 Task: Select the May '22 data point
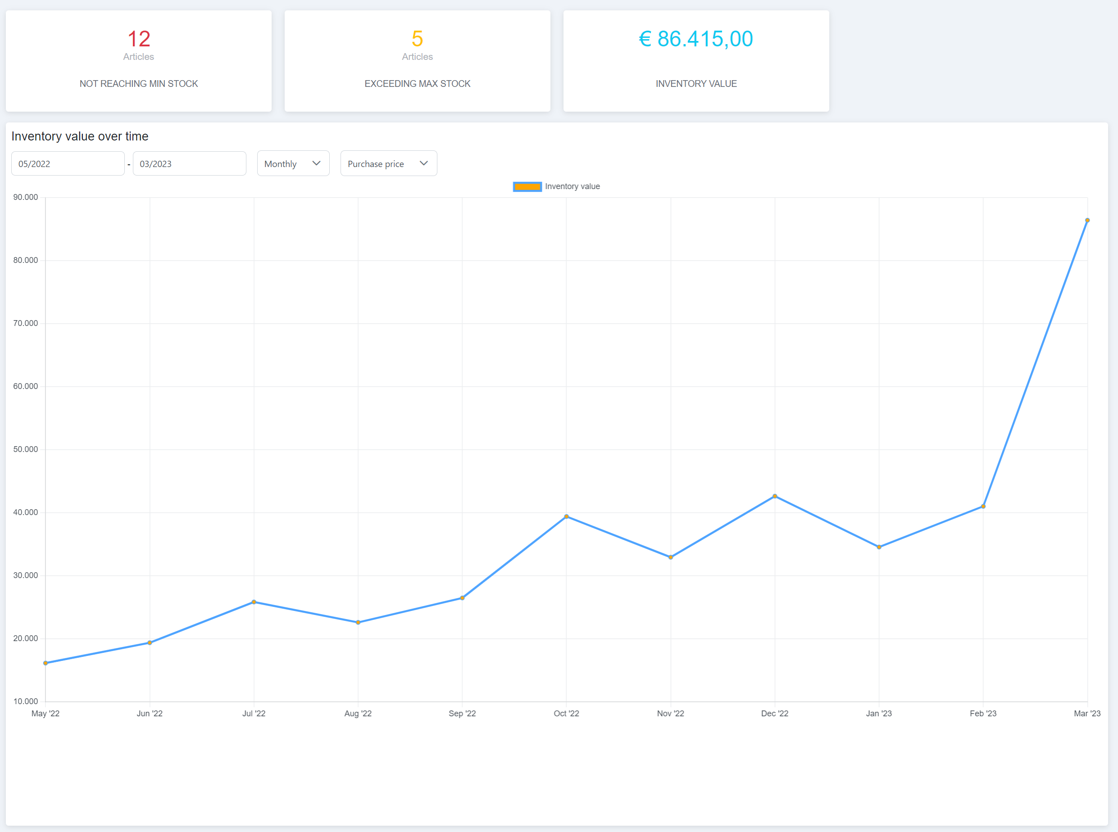point(46,663)
